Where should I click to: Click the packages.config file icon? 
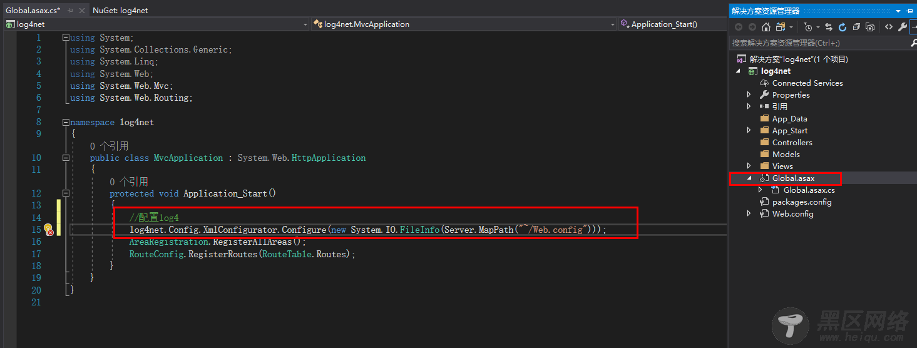coord(764,202)
